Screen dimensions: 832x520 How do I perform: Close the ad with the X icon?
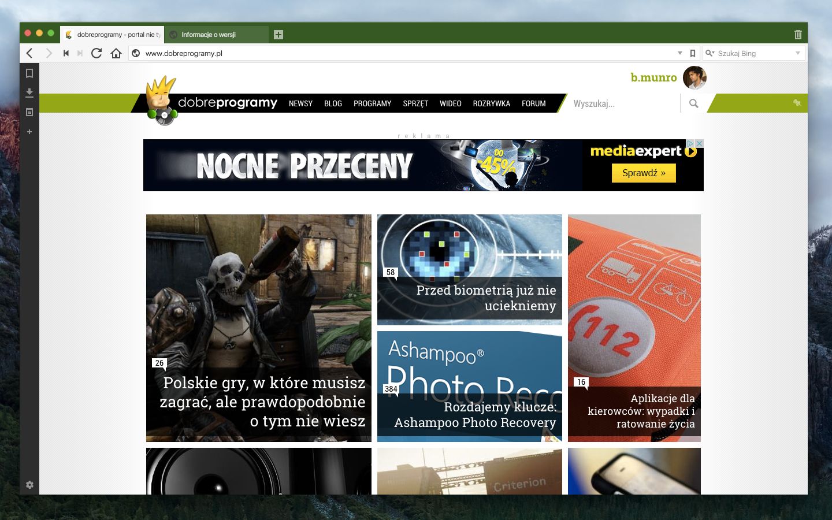point(699,143)
